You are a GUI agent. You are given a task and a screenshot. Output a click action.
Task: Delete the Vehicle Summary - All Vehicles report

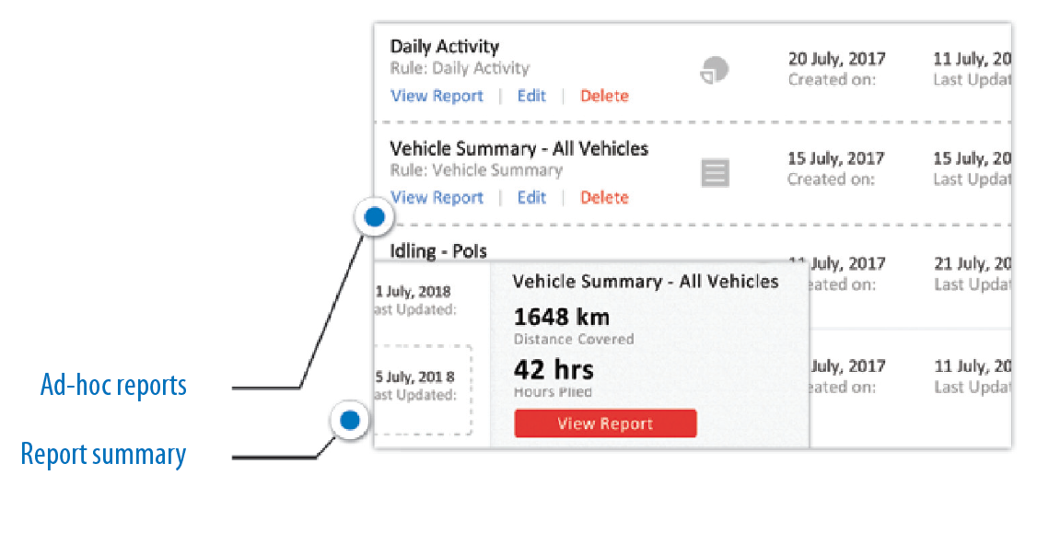click(604, 197)
